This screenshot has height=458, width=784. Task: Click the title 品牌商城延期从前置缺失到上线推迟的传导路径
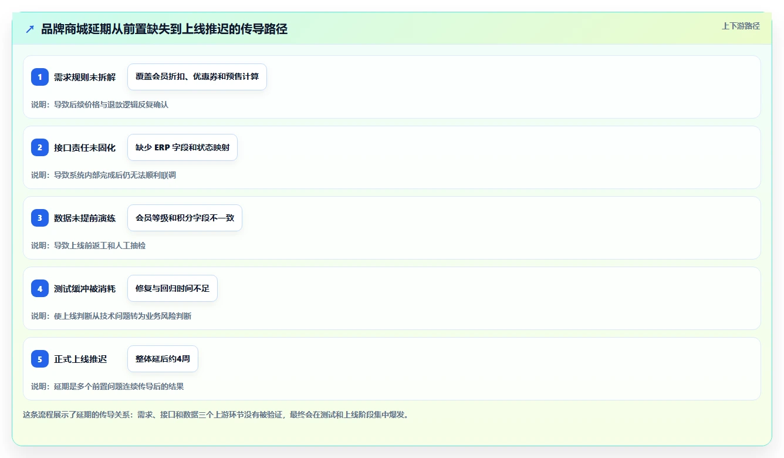pyautogui.click(x=164, y=29)
